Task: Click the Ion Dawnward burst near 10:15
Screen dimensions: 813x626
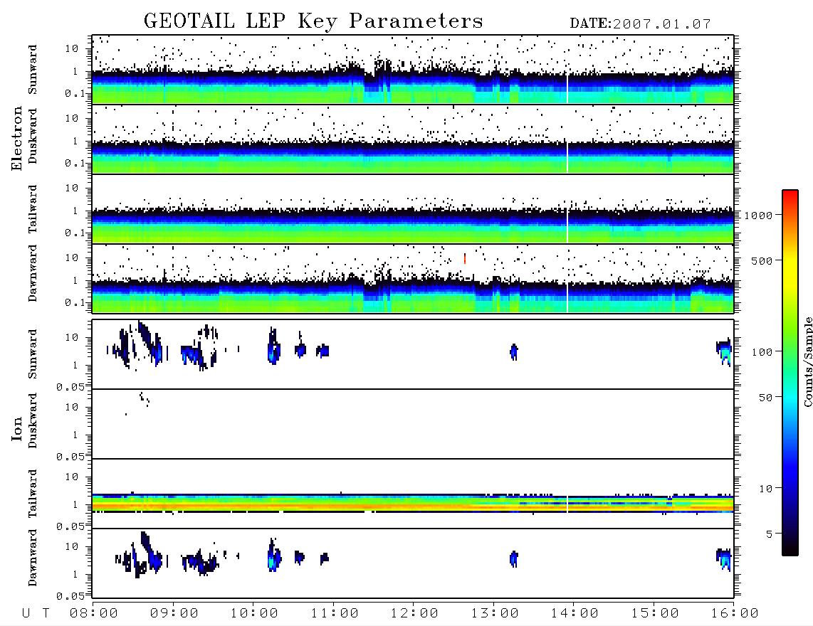Action: click(274, 556)
